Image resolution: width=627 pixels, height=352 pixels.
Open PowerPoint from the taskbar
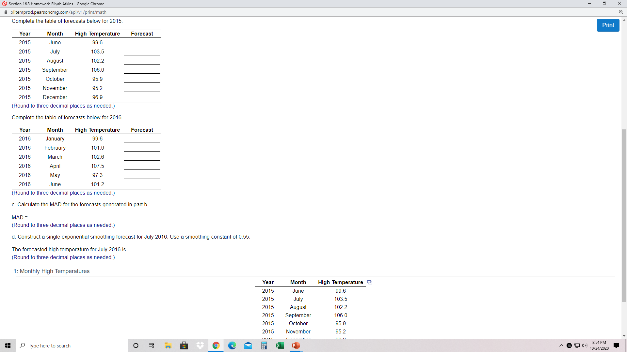coord(296,345)
